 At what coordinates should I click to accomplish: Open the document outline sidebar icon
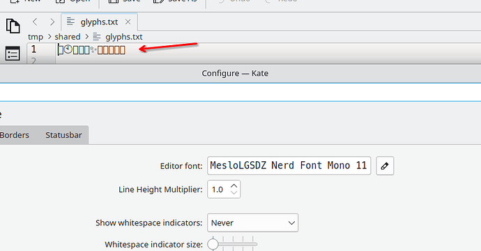click(13, 54)
